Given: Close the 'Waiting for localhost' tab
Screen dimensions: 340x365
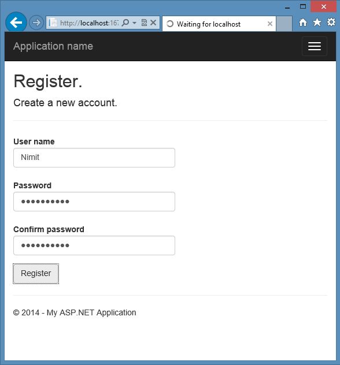Looking at the screenshot, I should point(270,24).
